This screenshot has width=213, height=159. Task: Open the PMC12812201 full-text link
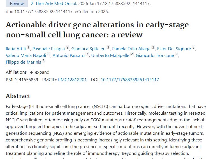click(72, 80)
